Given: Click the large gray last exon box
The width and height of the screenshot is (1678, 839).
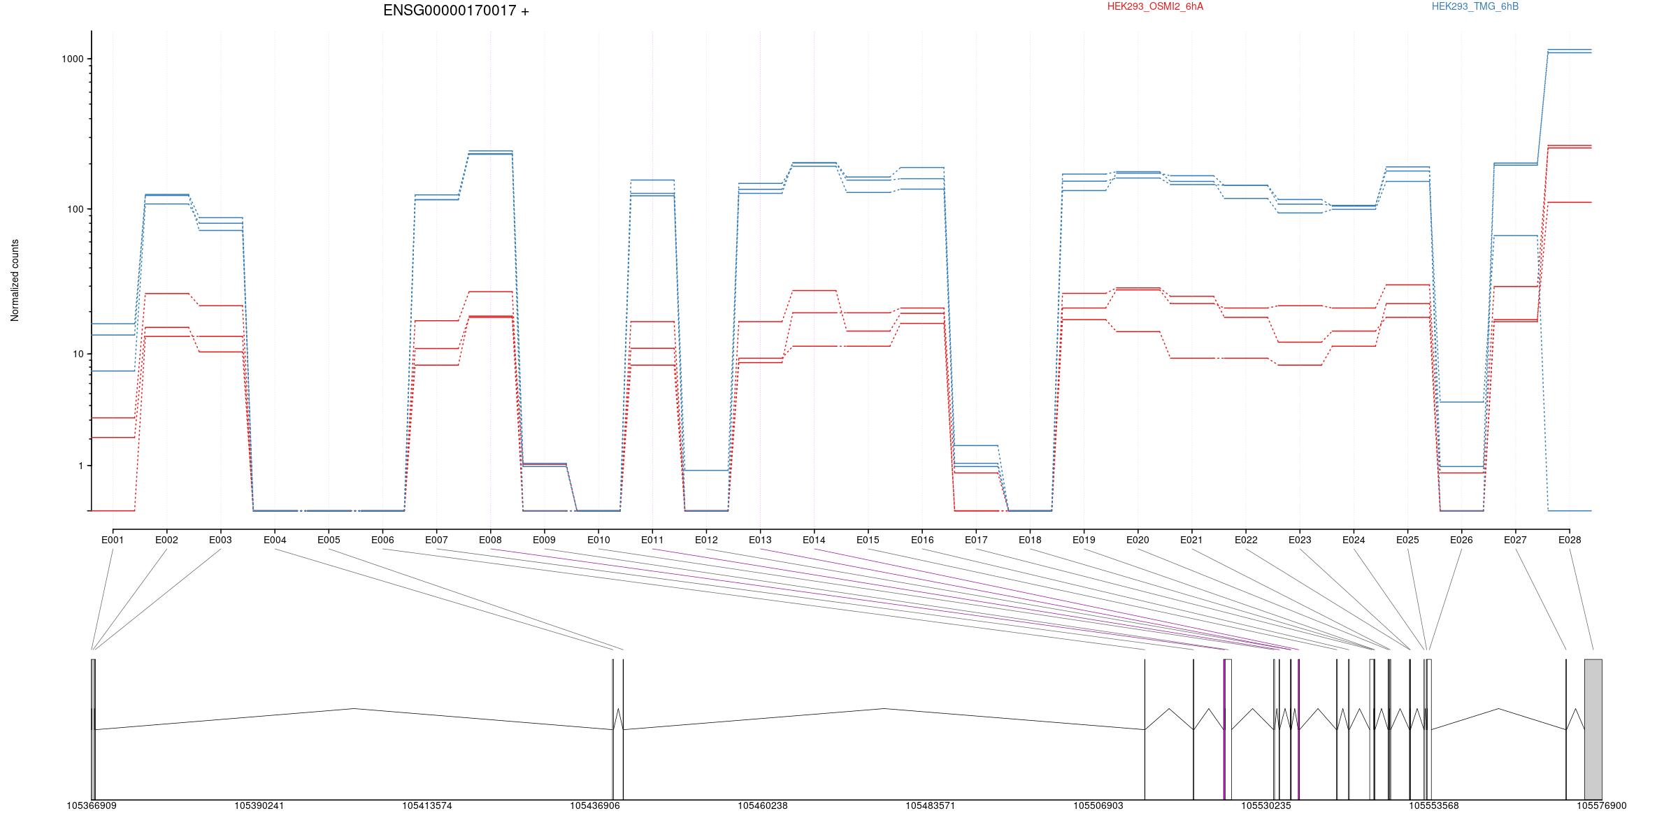Looking at the screenshot, I should pyautogui.click(x=1593, y=729).
